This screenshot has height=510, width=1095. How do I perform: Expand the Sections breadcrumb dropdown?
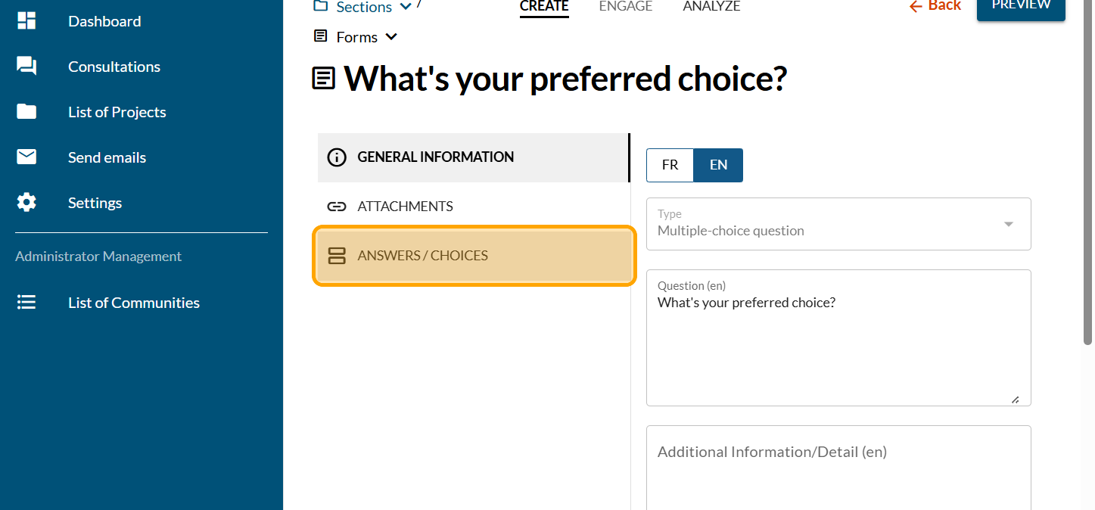click(406, 7)
